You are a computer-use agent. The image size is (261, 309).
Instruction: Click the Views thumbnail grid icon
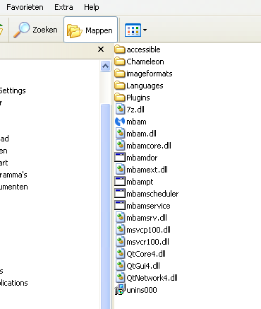pyautogui.click(x=133, y=30)
